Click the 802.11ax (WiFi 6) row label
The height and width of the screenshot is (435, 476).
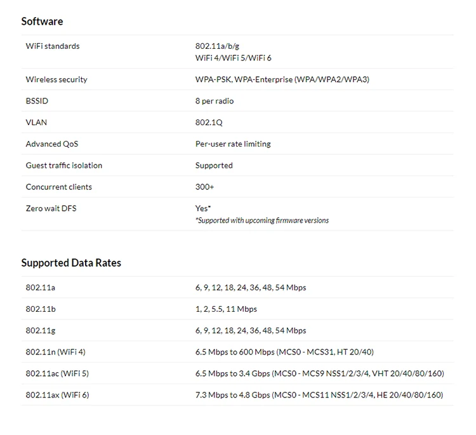(57, 395)
